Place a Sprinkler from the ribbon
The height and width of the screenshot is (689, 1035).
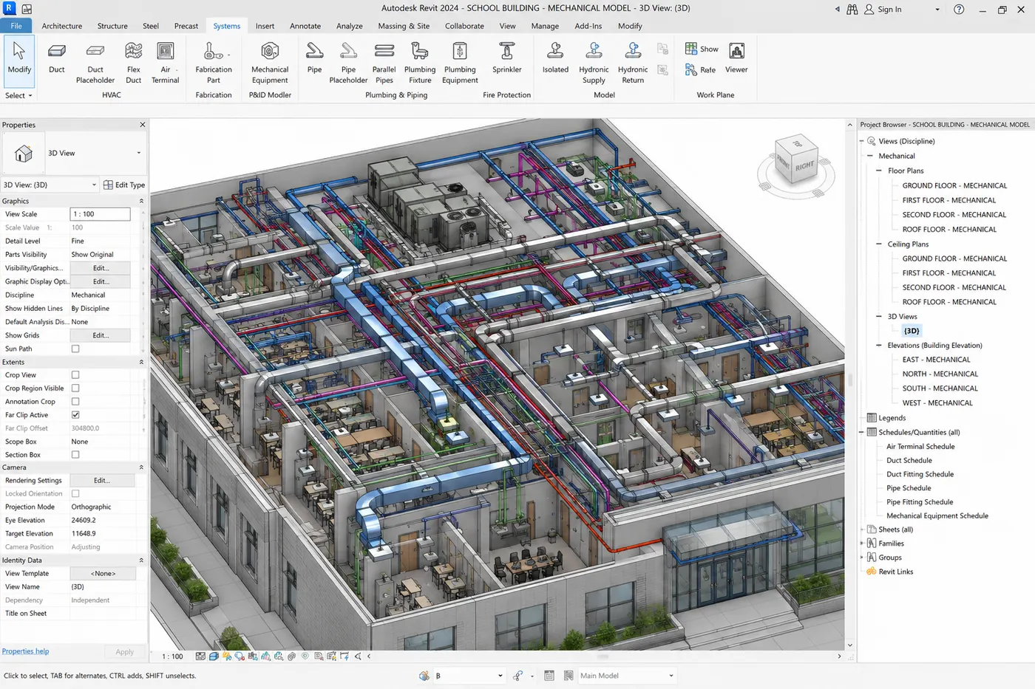(x=507, y=58)
